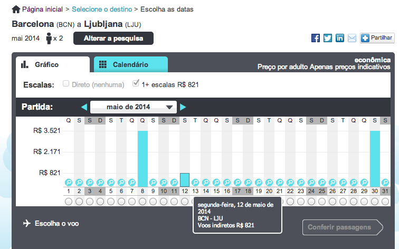Click magnifier search icon for day 1

69,183
